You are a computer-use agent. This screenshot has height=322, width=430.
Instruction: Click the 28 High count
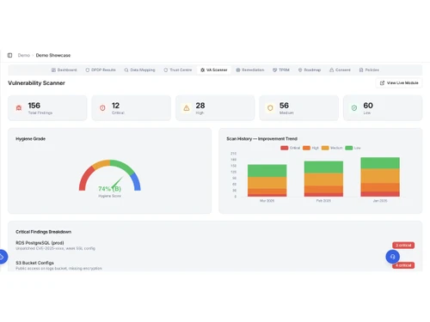coord(200,106)
